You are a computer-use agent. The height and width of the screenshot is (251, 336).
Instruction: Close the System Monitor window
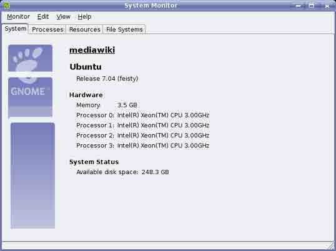(x=327, y=6)
